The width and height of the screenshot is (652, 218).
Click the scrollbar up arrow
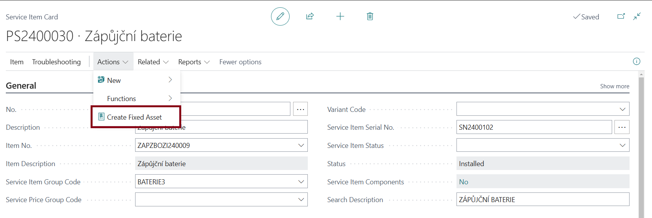tap(642, 74)
